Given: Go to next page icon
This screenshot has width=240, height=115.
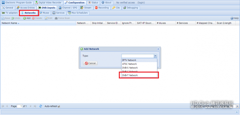Looking at the screenshot, I should click(x=31, y=106).
